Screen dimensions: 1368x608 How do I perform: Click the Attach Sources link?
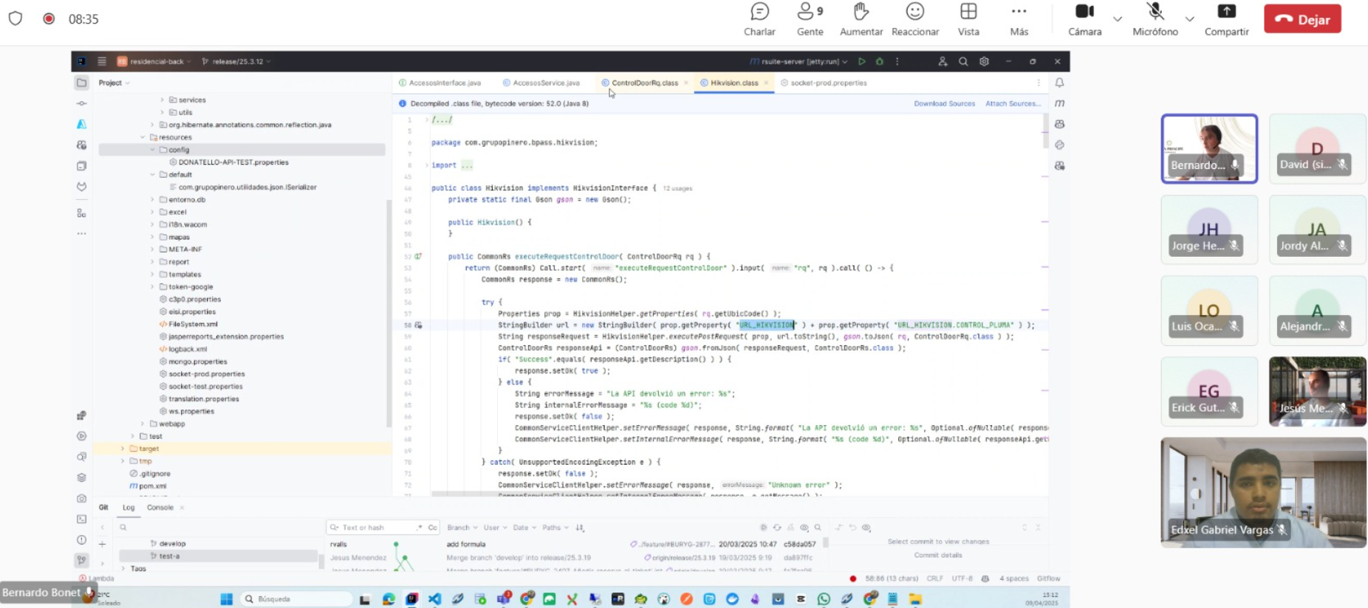[1013, 103]
